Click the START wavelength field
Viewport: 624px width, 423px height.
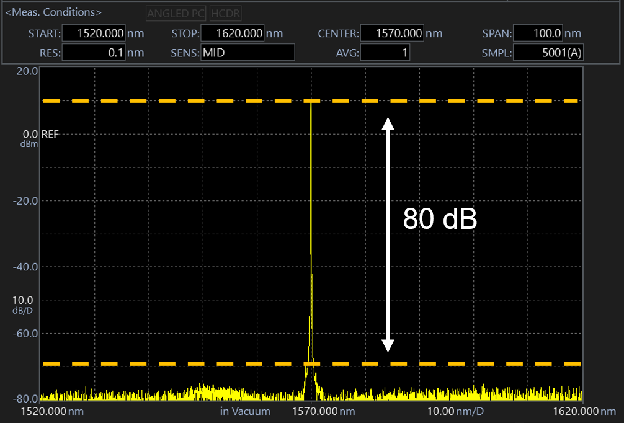pos(93,33)
